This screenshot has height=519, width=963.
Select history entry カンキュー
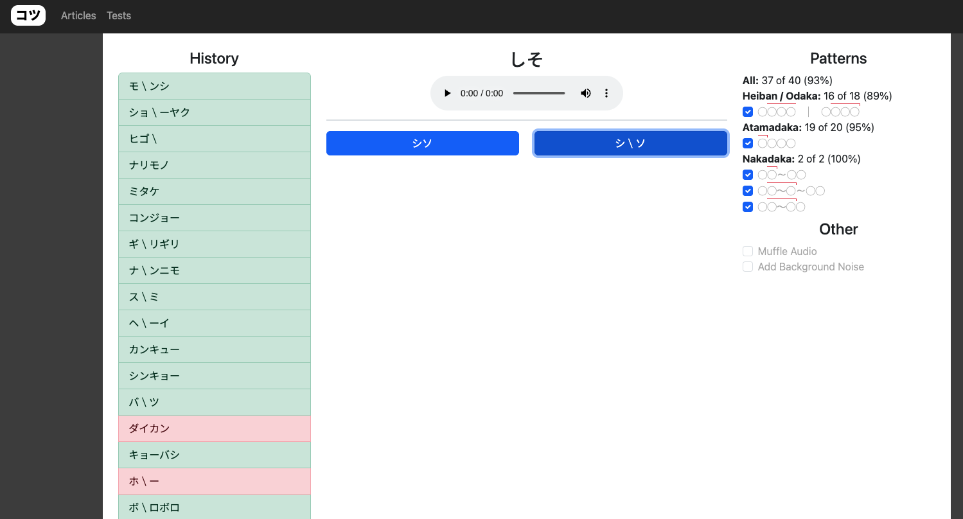point(215,349)
